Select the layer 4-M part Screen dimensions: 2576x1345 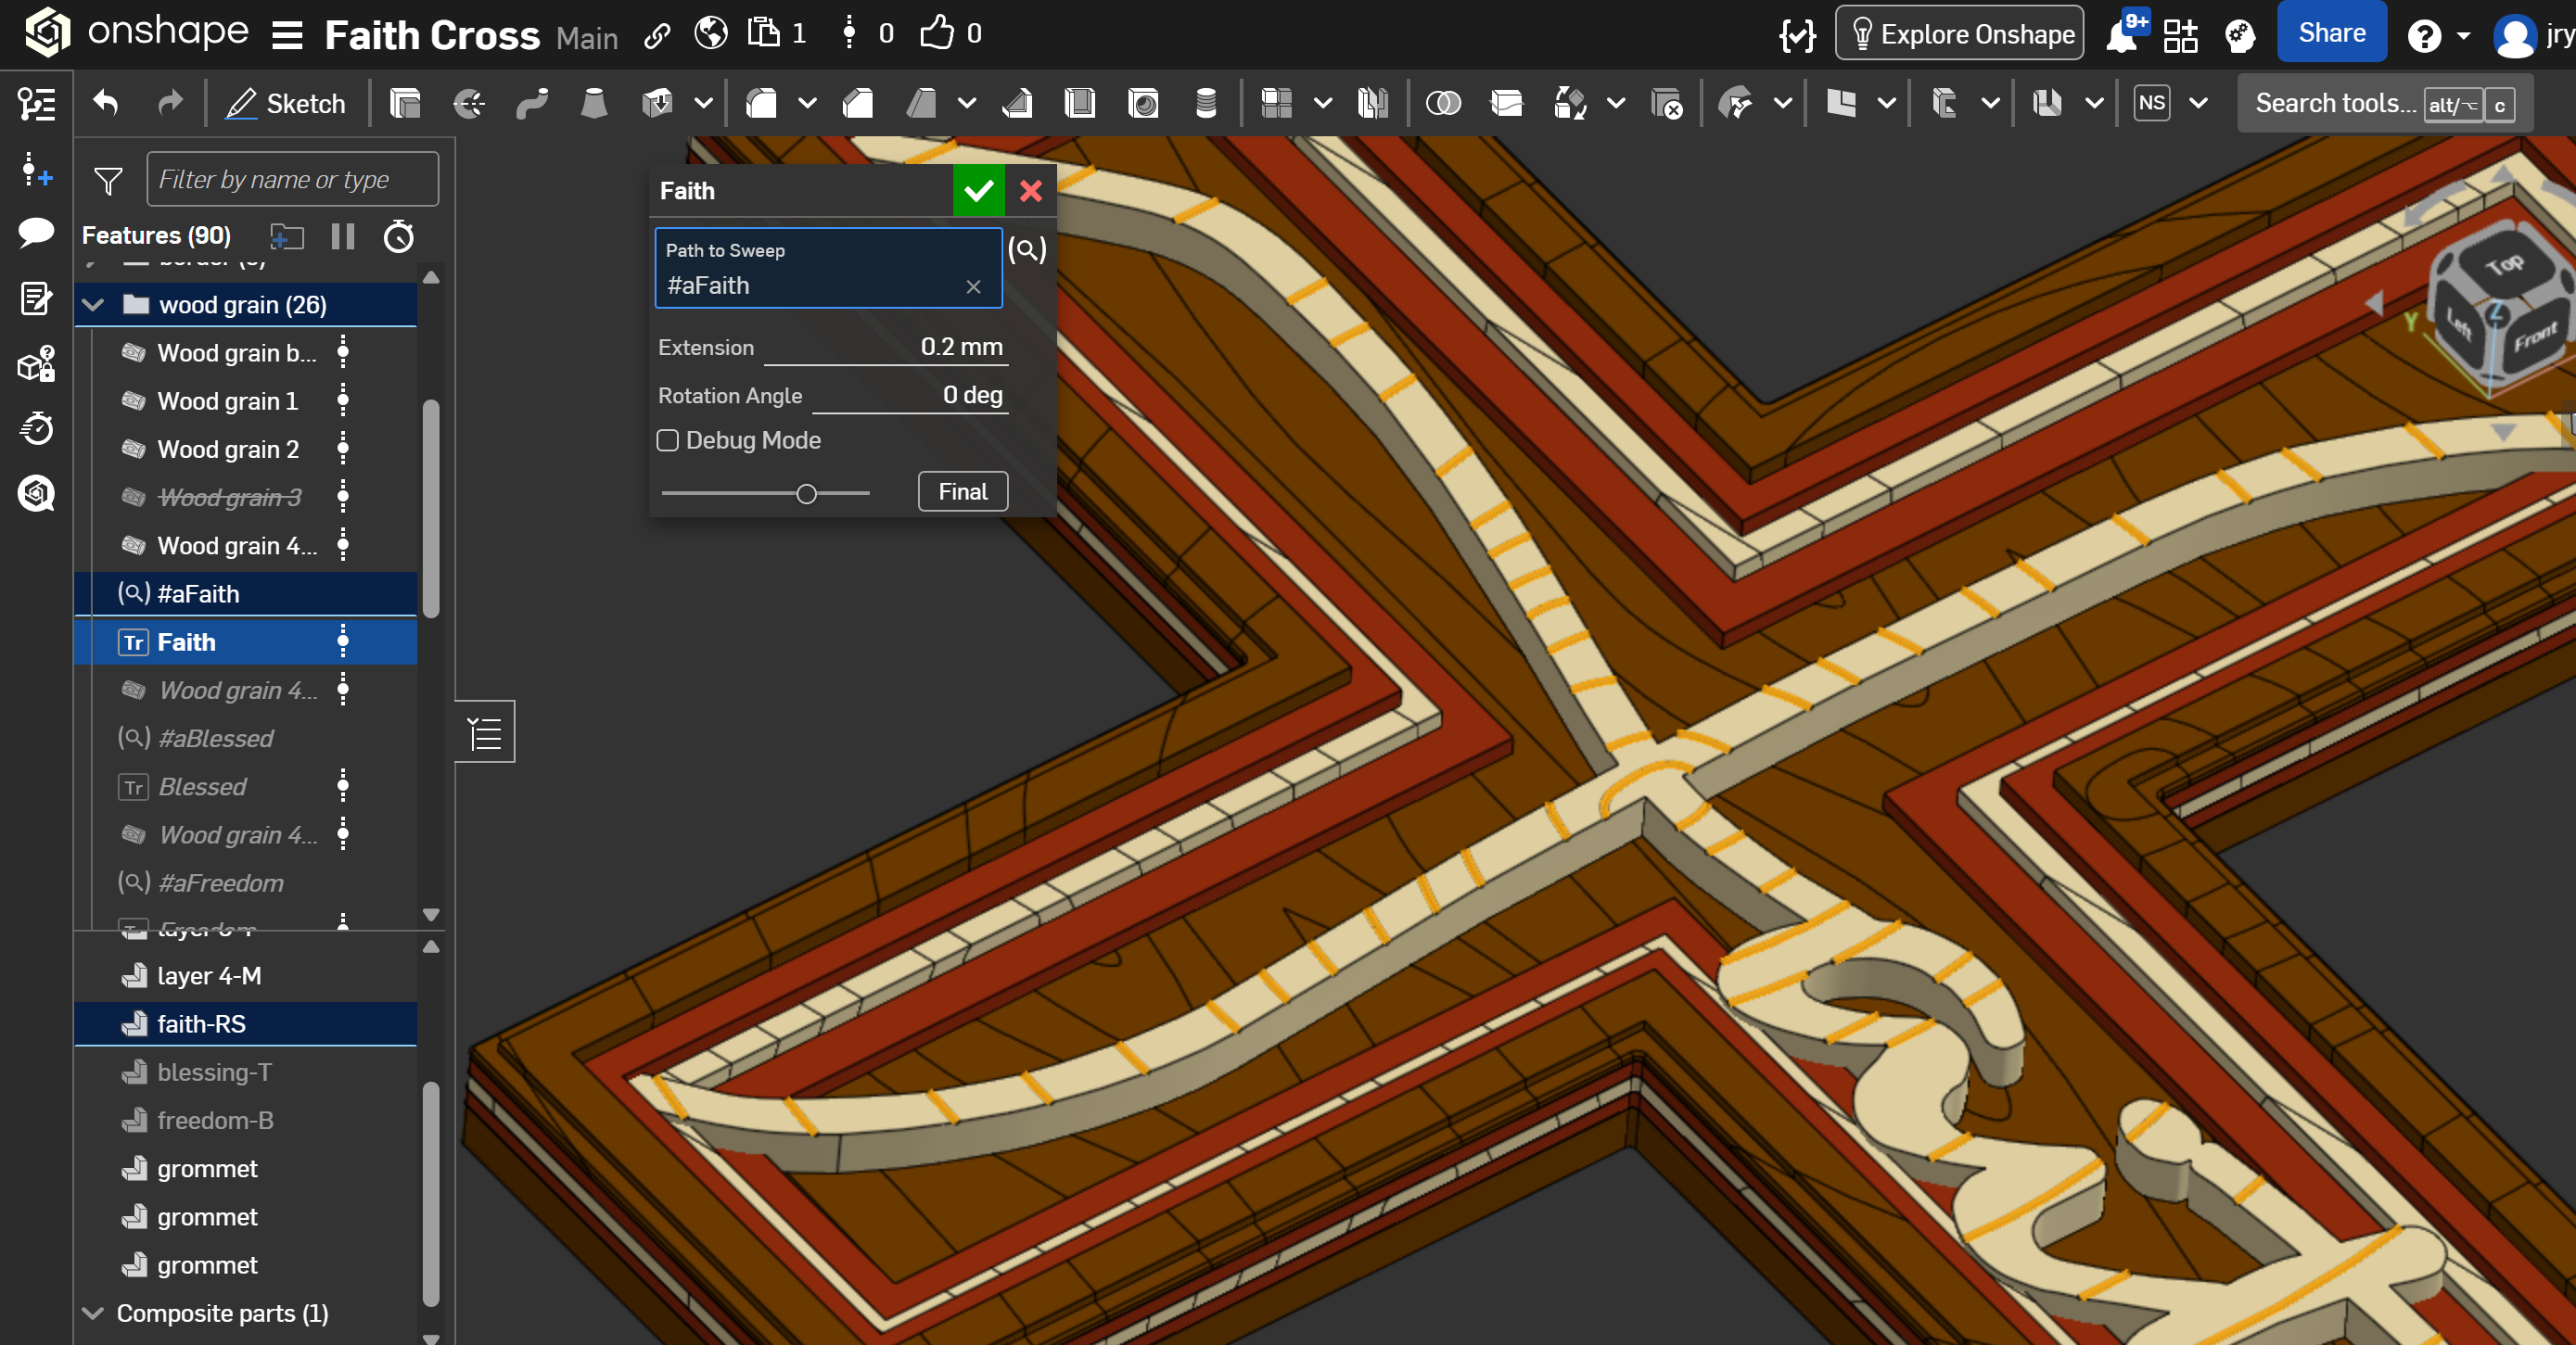[209, 975]
